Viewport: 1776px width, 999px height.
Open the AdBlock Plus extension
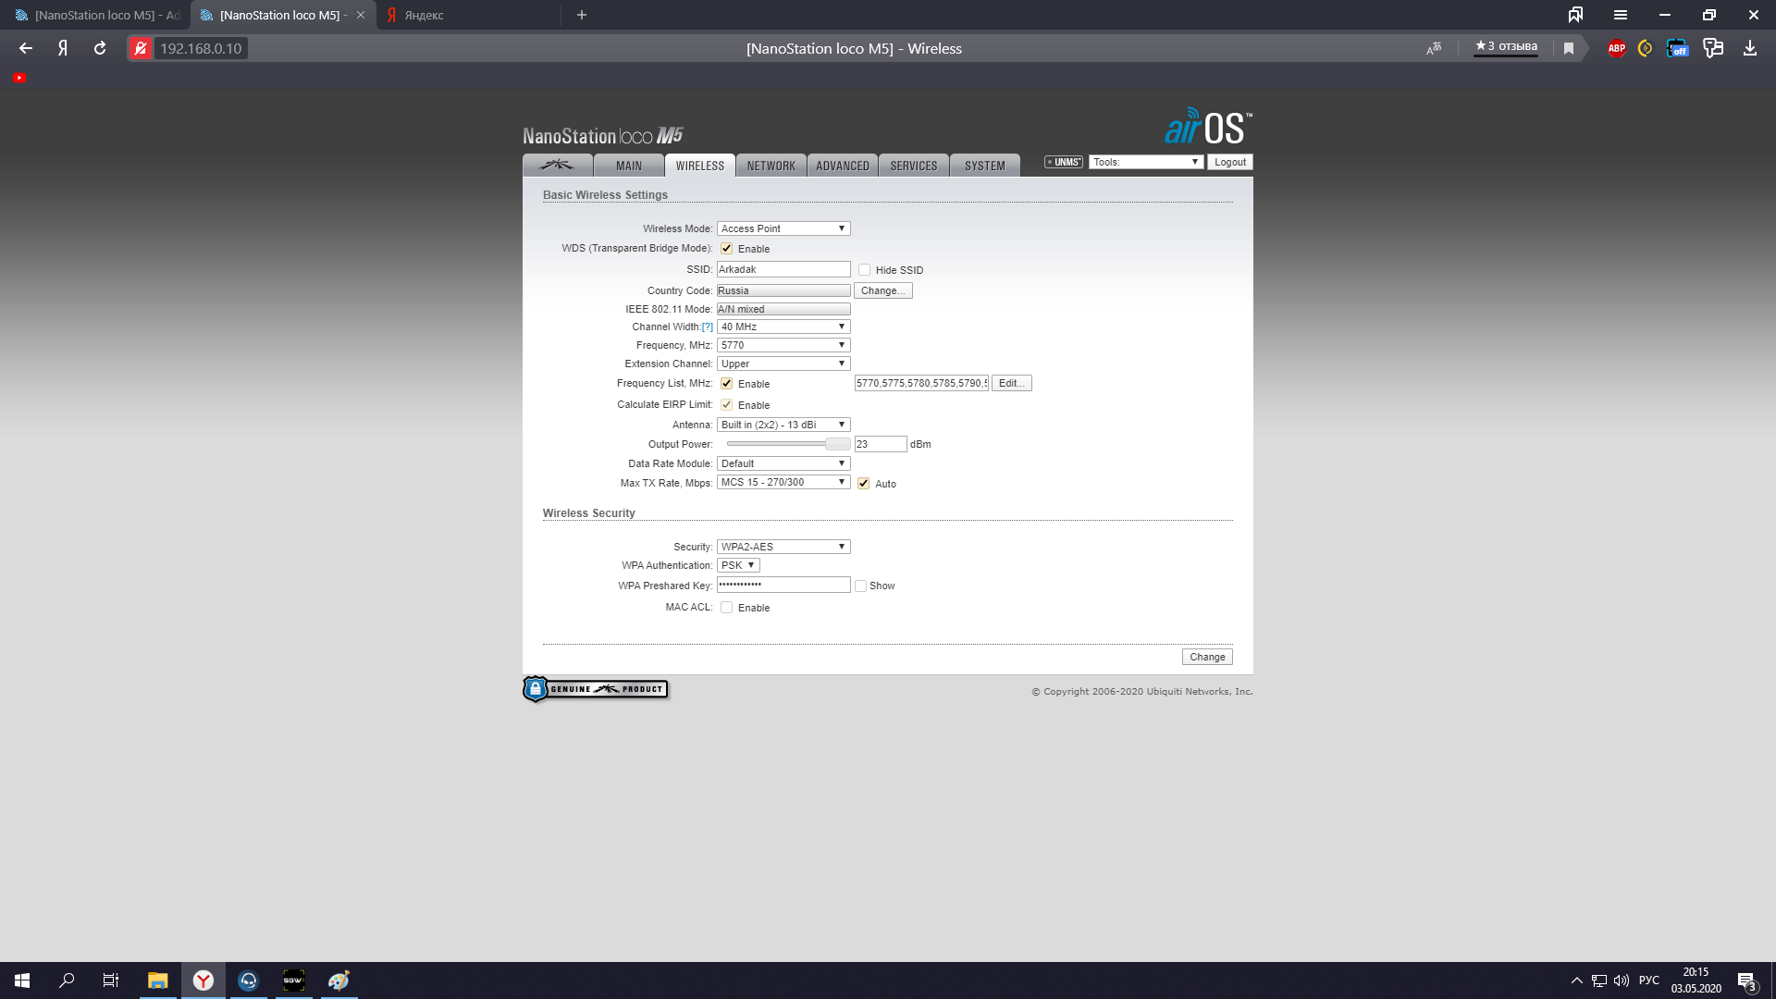tap(1617, 49)
